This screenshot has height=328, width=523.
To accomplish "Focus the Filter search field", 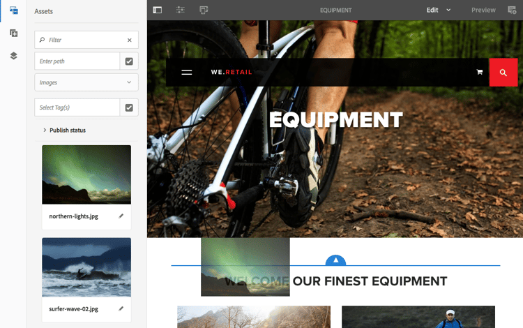I will [86, 40].
